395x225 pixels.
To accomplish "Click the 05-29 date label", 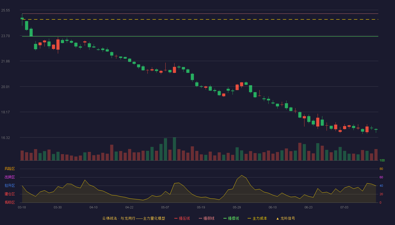I will pyautogui.click(x=237, y=207).
